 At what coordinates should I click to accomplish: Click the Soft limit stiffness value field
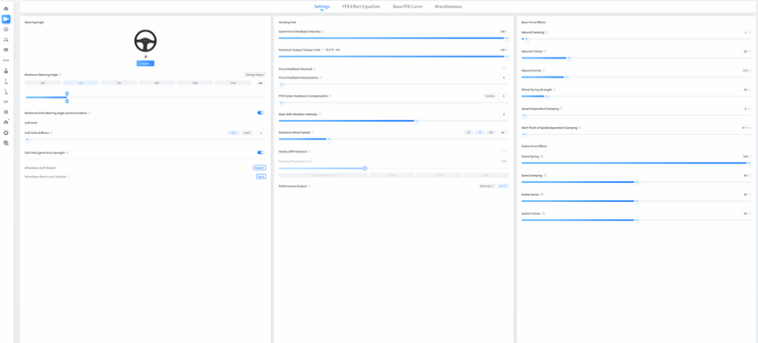(x=261, y=132)
